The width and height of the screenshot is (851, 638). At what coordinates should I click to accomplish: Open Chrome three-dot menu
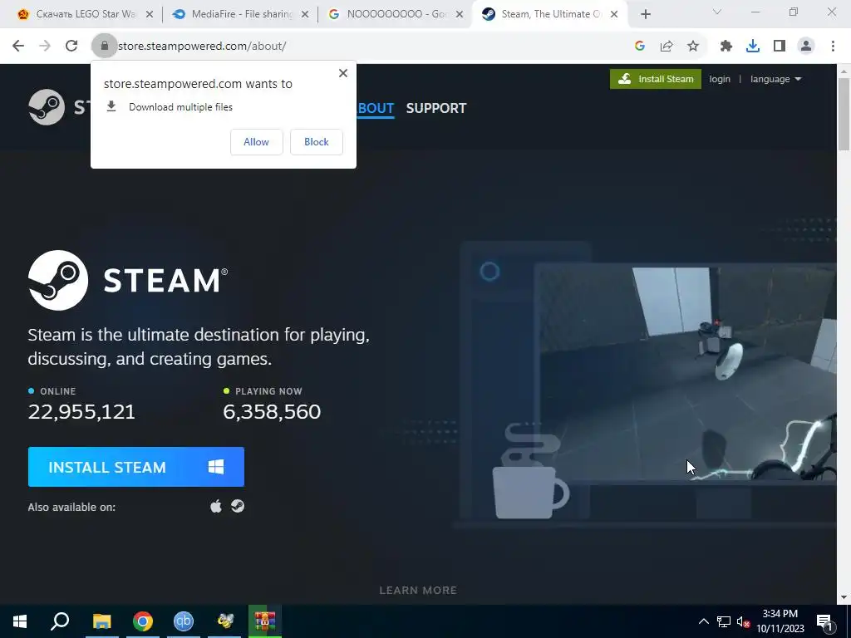pos(833,47)
